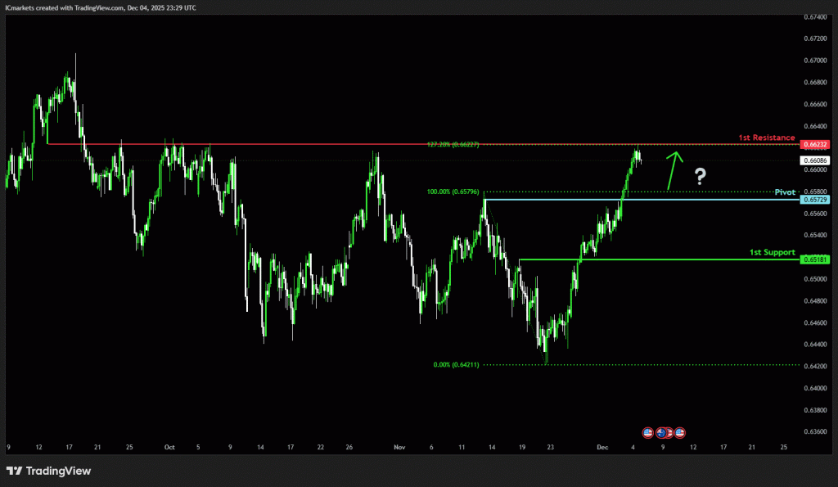Click the "Nov" label on time axis
This screenshot has width=838, height=487.
pos(399,448)
